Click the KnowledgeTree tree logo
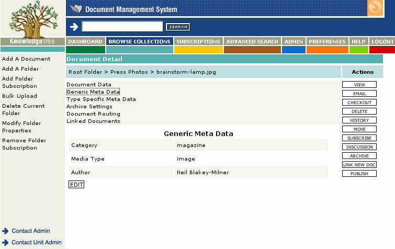The image size is (395, 249). click(x=32, y=20)
